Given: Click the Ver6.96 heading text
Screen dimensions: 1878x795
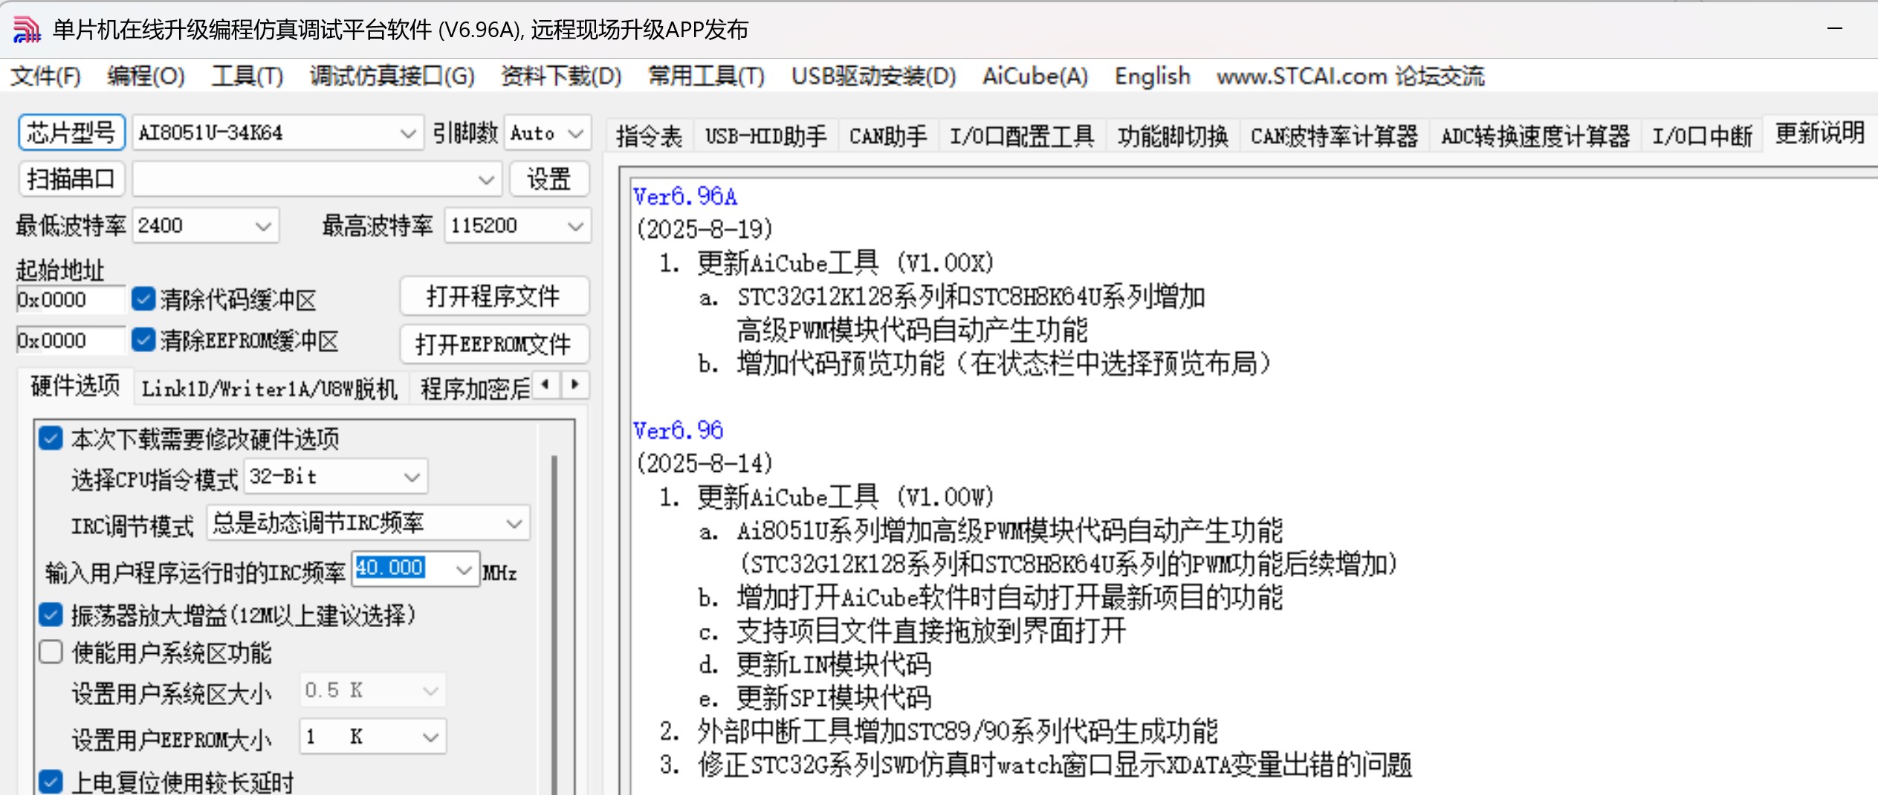Looking at the screenshot, I should coord(678,430).
